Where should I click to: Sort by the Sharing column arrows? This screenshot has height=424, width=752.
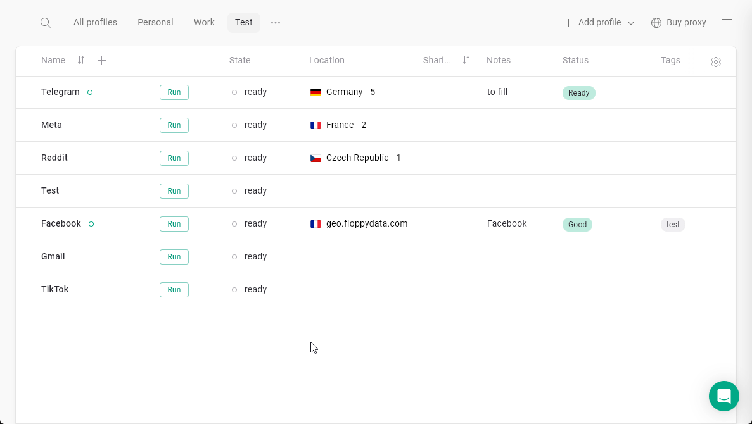466,60
